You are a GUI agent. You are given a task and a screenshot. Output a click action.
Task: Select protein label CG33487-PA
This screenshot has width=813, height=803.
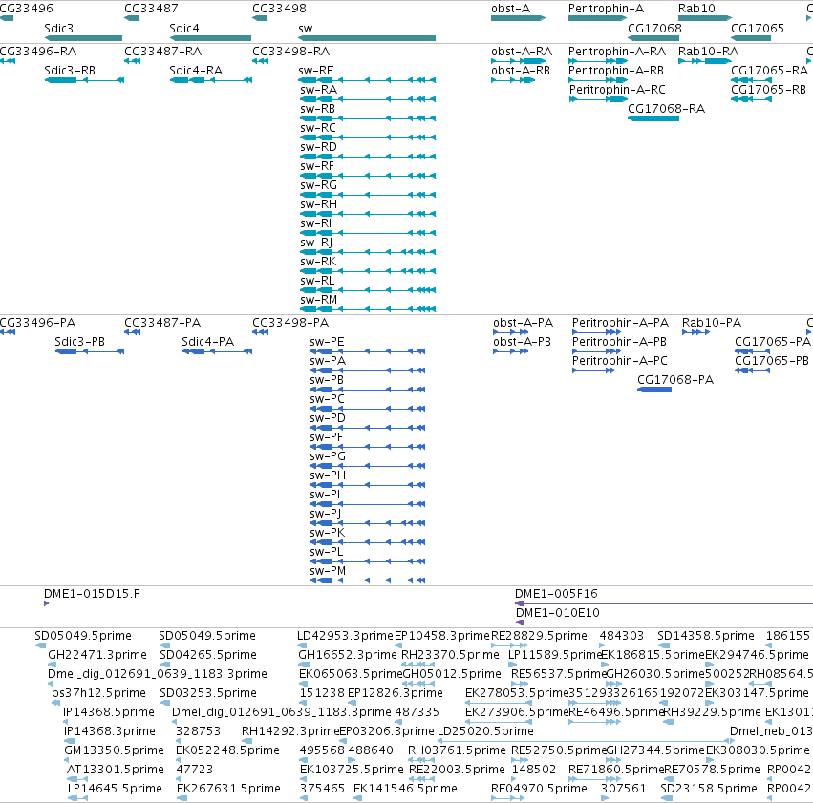point(162,323)
